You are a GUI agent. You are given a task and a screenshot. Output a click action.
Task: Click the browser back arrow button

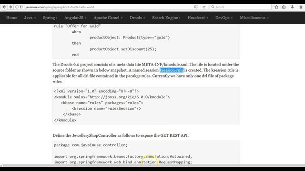4,7
